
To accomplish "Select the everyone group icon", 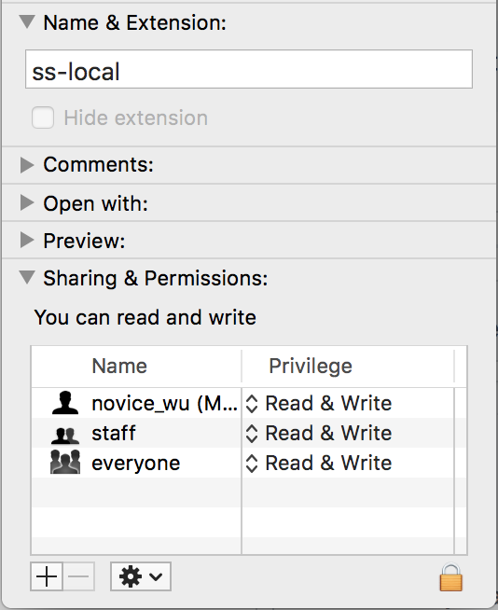I will (65, 463).
